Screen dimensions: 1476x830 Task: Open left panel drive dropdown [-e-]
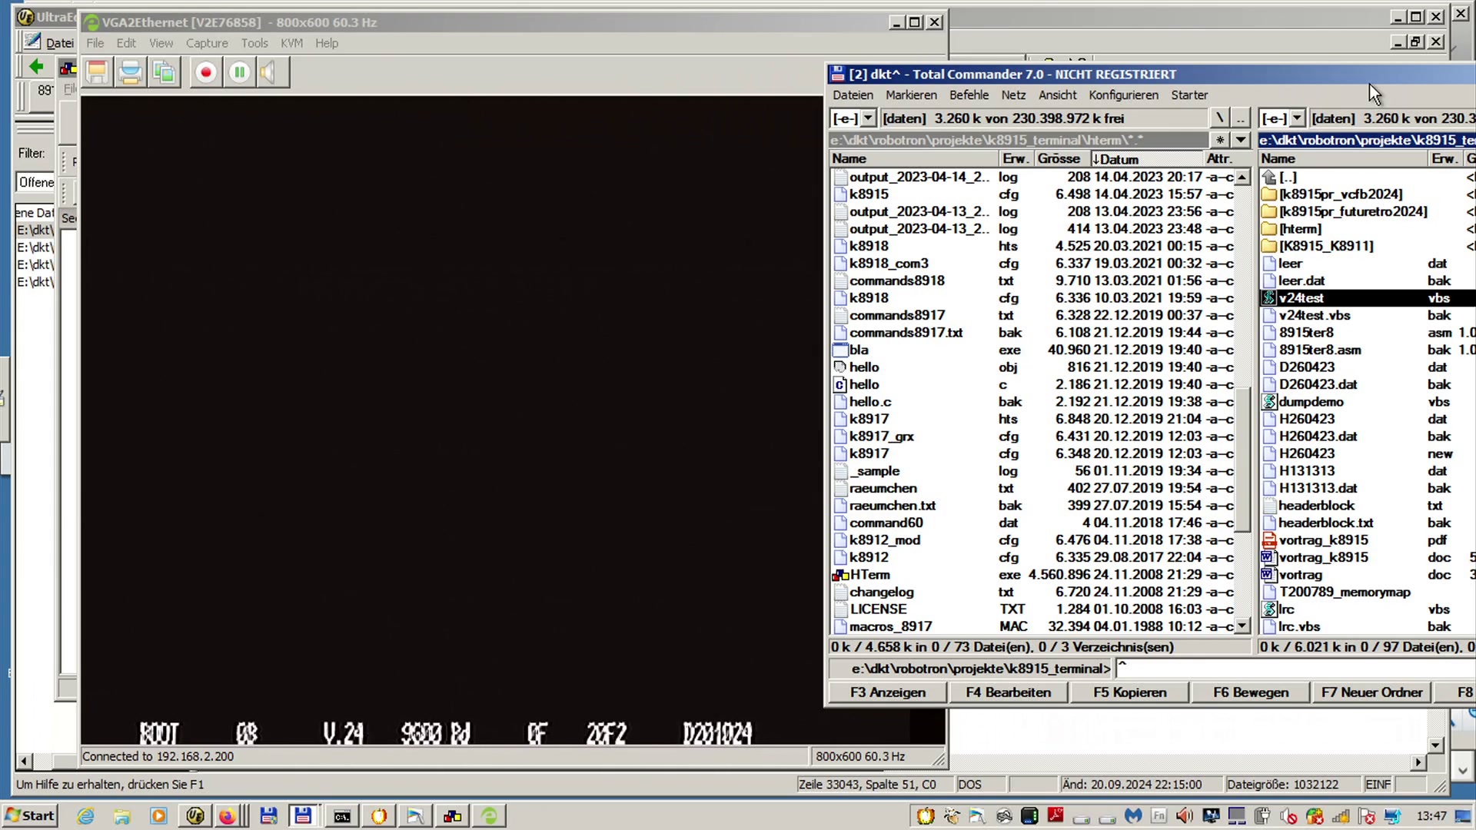coord(868,118)
